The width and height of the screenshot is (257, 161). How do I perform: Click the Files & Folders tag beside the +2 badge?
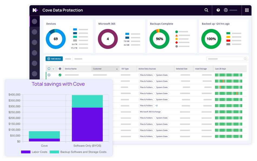[x=146, y=106]
